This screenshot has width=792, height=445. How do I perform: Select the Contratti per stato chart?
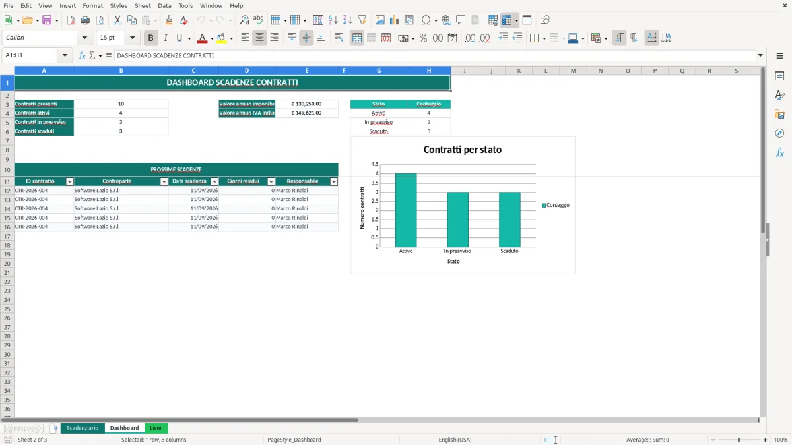pyautogui.click(x=463, y=205)
